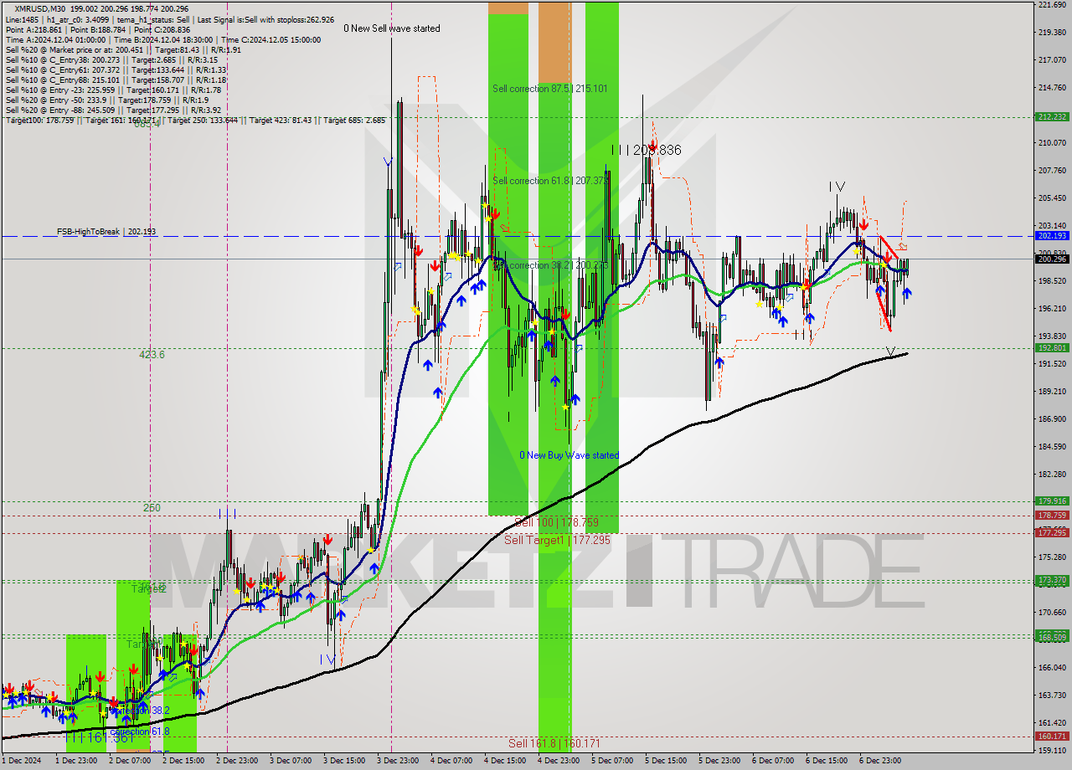Click the 'Sell %20 @ Entry -50: 233.9' line
The image size is (1072, 770).
(x=108, y=100)
